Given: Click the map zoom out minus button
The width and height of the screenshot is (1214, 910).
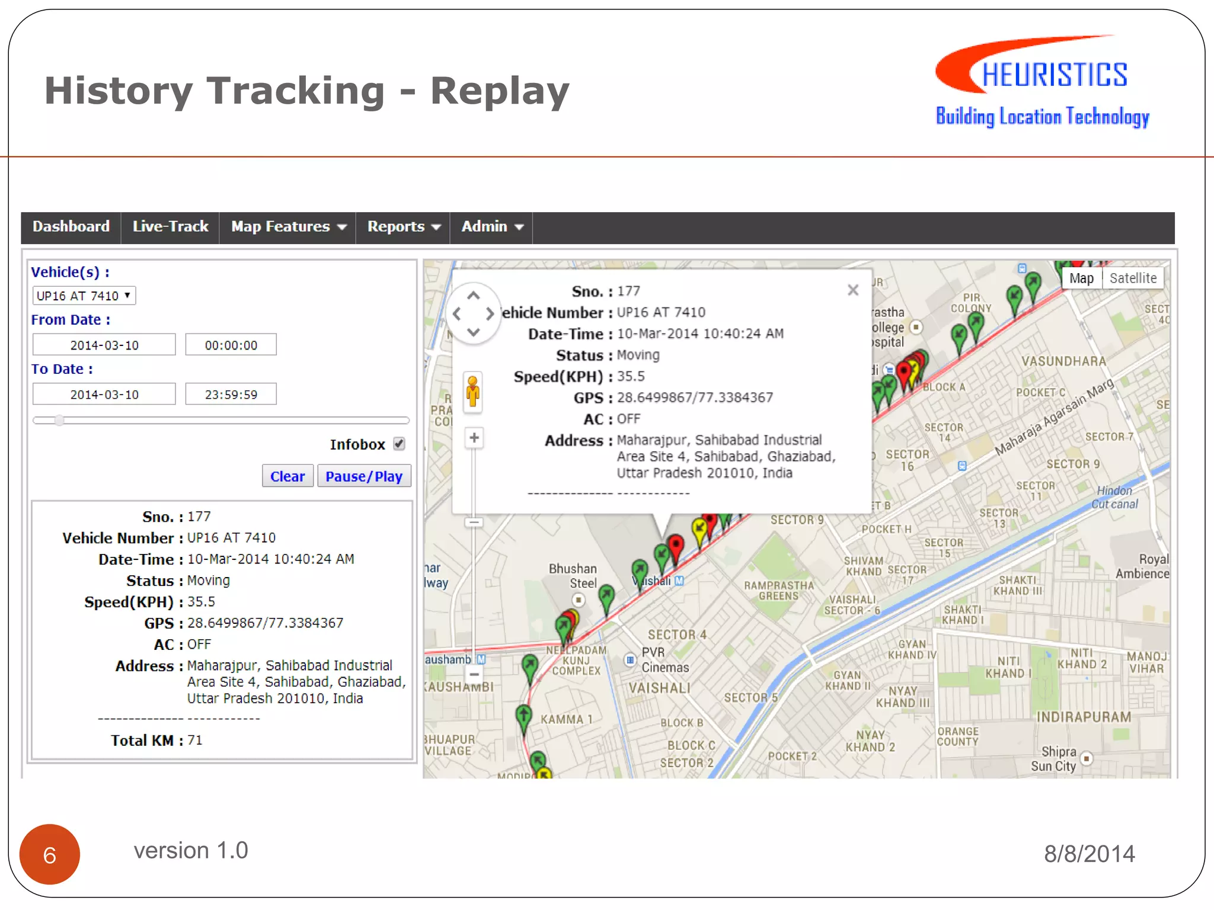Looking at the screenshot, I should pos(474,674).
